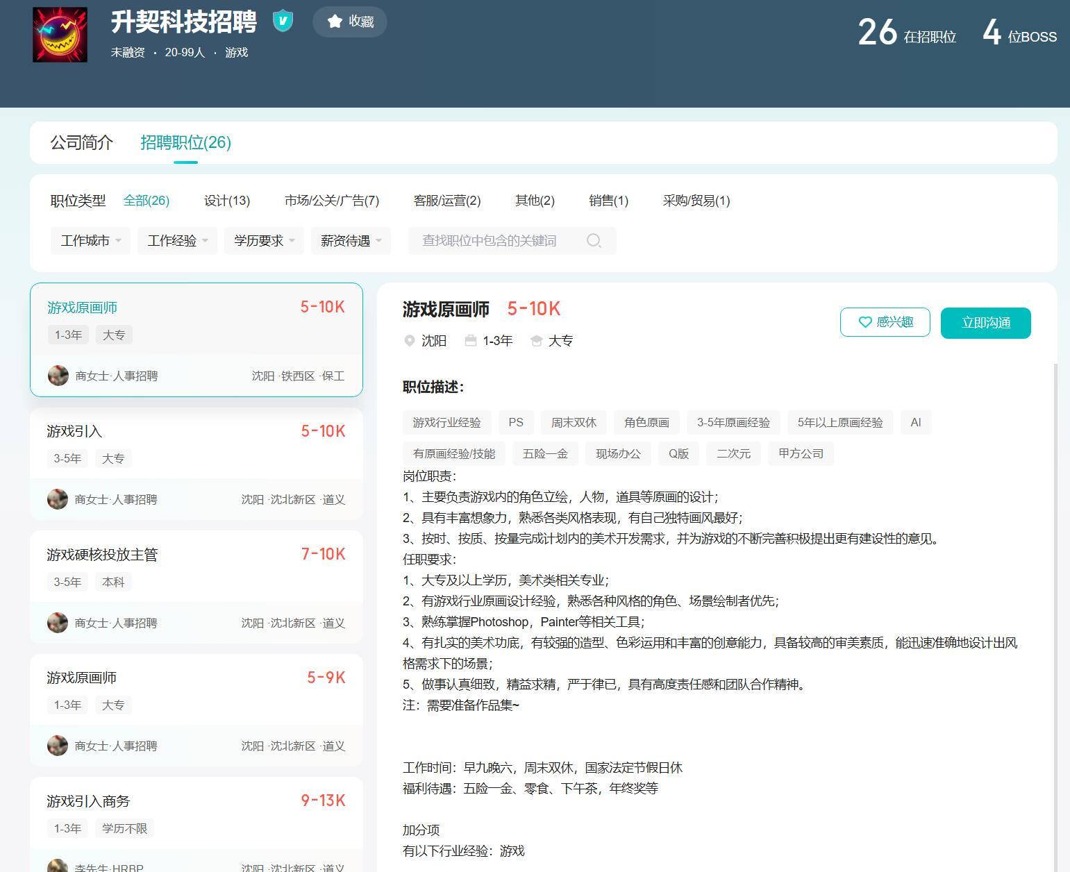The height and width of the screenshot is (872, 1070).
Task: Toggle the 感兴趣 heart button
Action: [885, 322]
